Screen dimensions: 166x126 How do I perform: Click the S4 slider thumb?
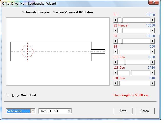click(x=119, y=52)
